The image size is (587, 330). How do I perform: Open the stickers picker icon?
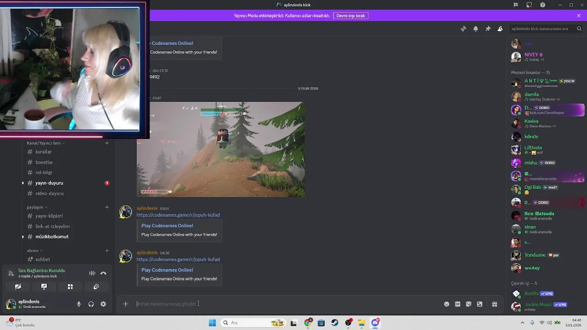click(469, 304)
